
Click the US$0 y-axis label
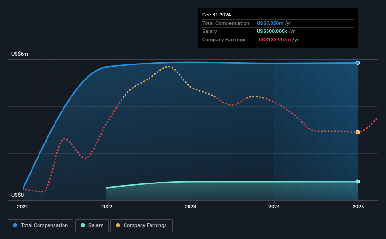click(x=17, y=195)
